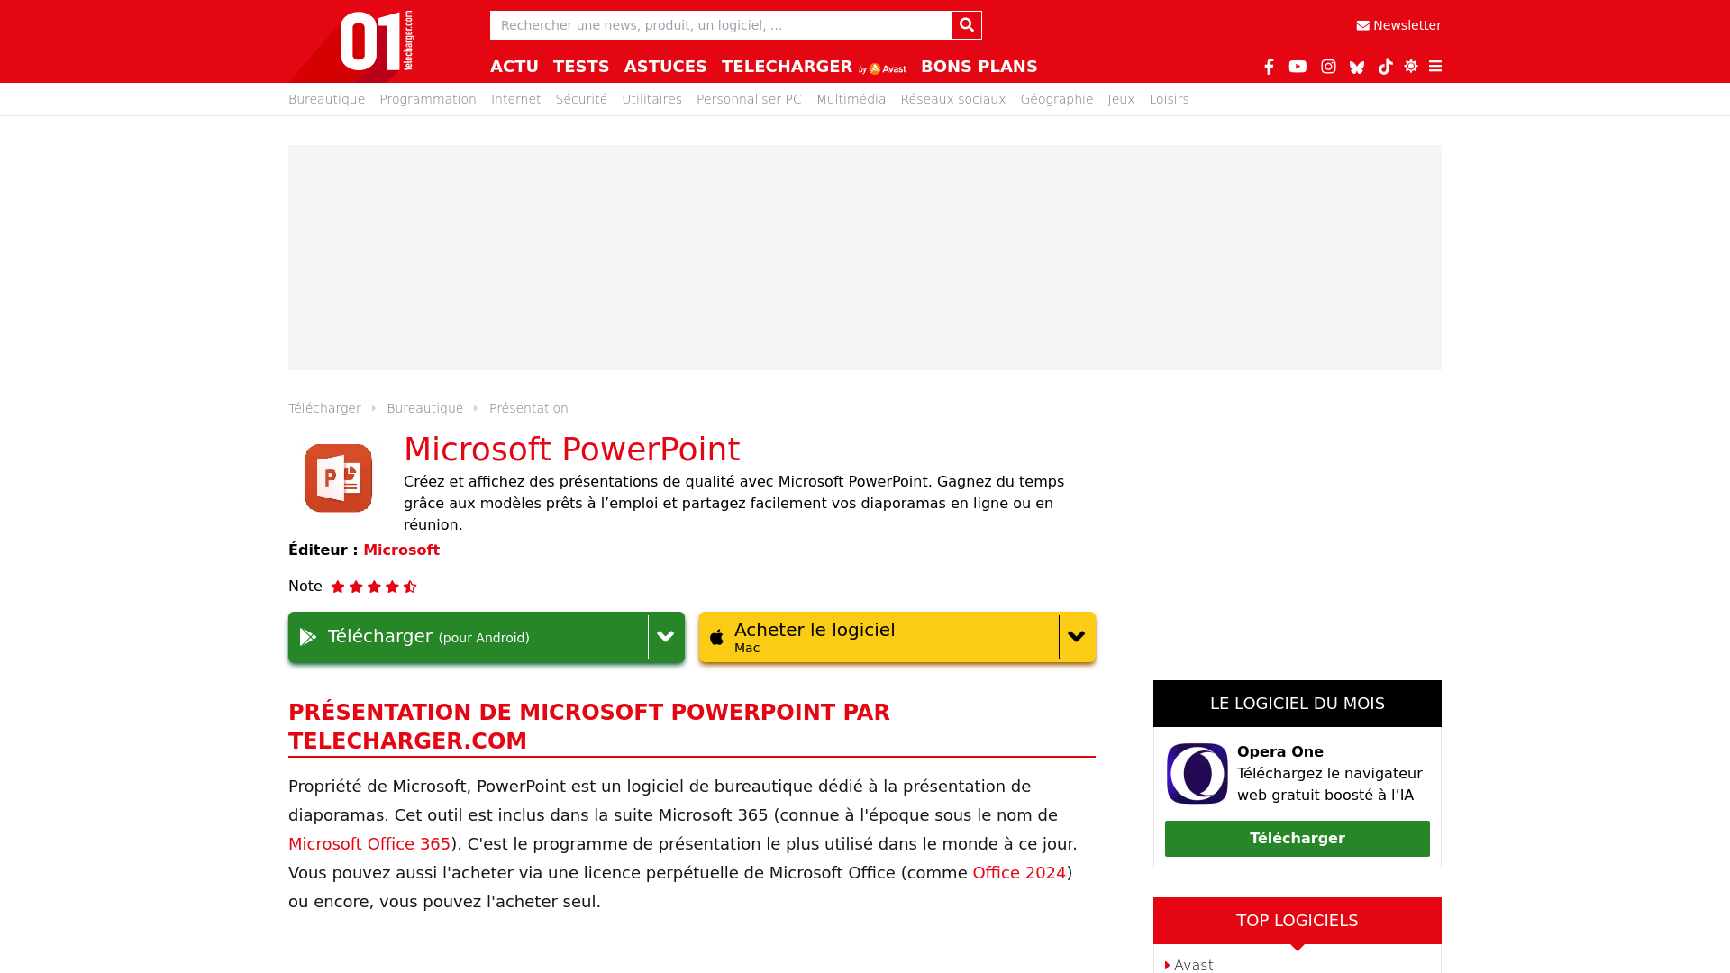
Task: Open the Bluesky butterfly icon
Action: point(1357,67)
